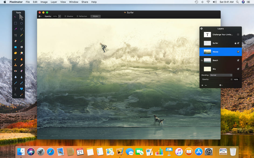Toggle the Shadow checkbox
254x158 pixels.
point(65,16)
